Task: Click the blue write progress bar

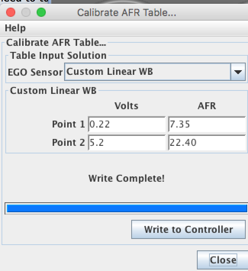Action: point(126,208)
